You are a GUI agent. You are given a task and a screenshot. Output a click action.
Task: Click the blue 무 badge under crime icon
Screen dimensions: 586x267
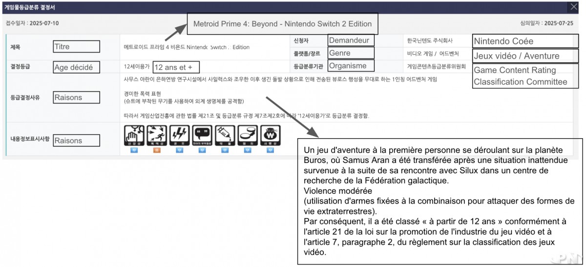pyautogui.click(x=248, y=150)
